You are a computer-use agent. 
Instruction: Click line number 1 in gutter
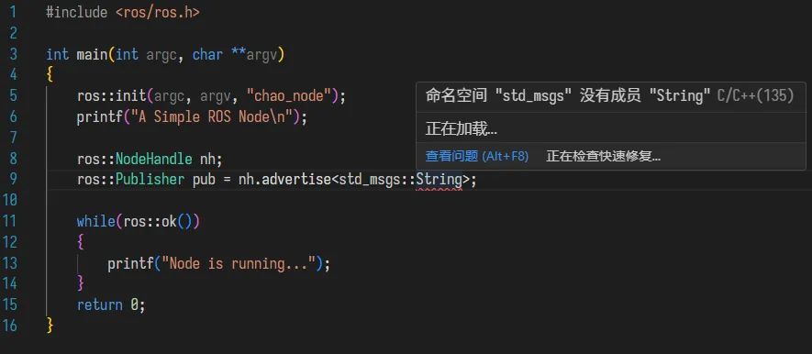click(x=13, y=13)
